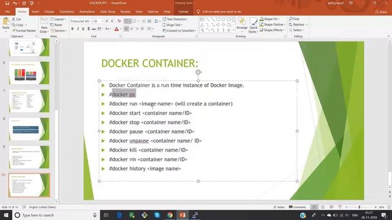Expand the Section dropdown
Viewport: 392px width, 220px height.
point(59,31)
